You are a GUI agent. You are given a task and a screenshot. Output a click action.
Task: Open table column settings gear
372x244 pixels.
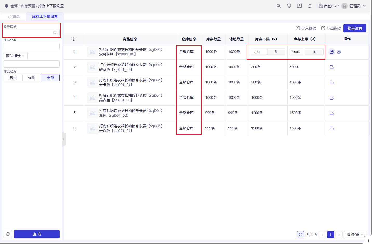[74, 39]
